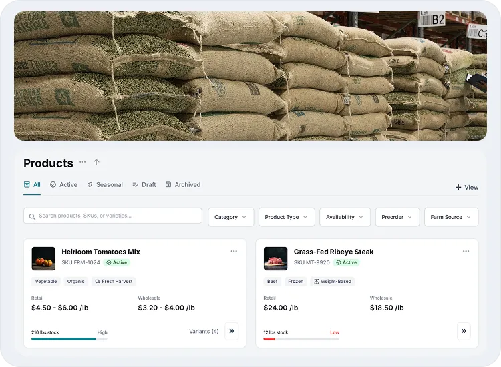Go to the Archived tab
Screen dimensions: 501x367
click(x=183, y=185)
